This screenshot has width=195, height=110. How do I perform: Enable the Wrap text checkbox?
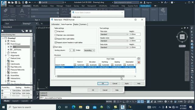coord(55,31)
